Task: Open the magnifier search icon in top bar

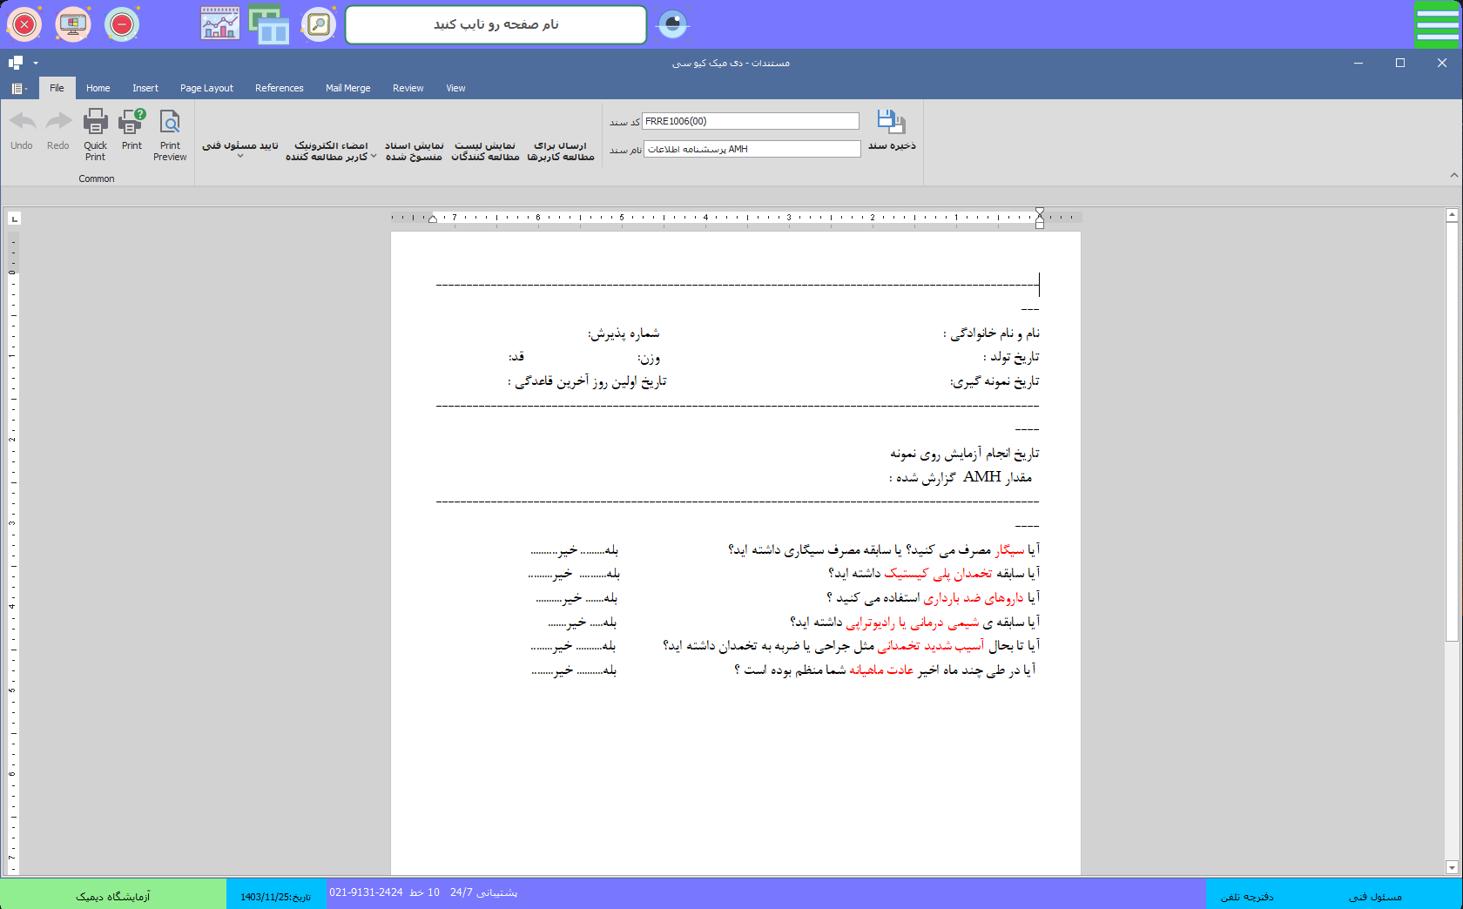Action: [319, 24]
